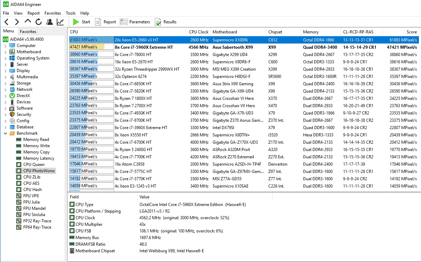Select the Devices tree icon
The height and width of the screenshot is (262, 421).
(12, 102)
